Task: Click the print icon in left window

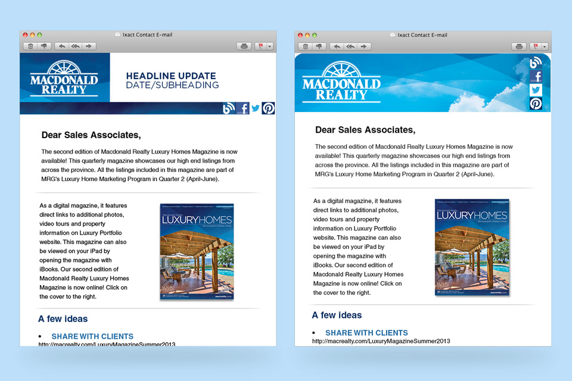Action: (244, 46)
